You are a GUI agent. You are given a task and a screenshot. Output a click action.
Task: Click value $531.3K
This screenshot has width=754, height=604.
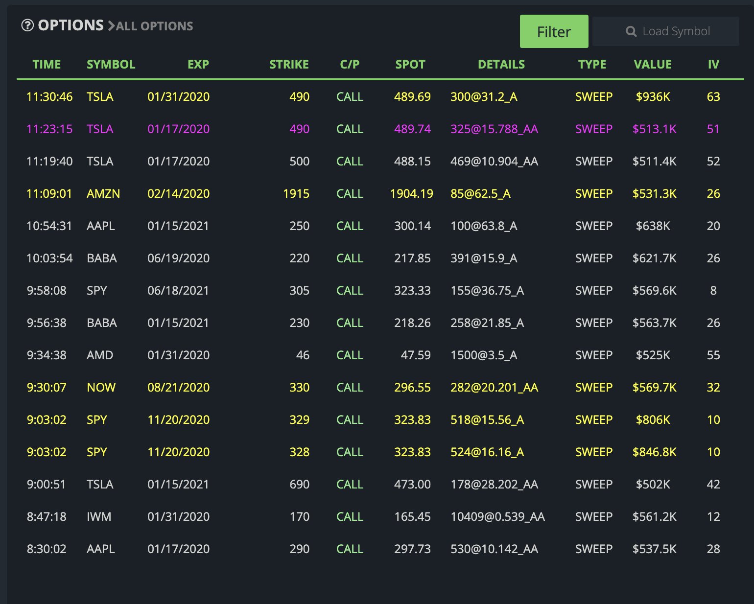click(654, 193)
